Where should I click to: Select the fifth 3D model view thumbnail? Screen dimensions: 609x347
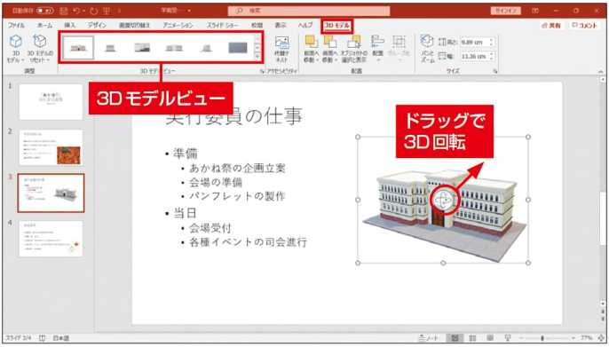[206, 48]
